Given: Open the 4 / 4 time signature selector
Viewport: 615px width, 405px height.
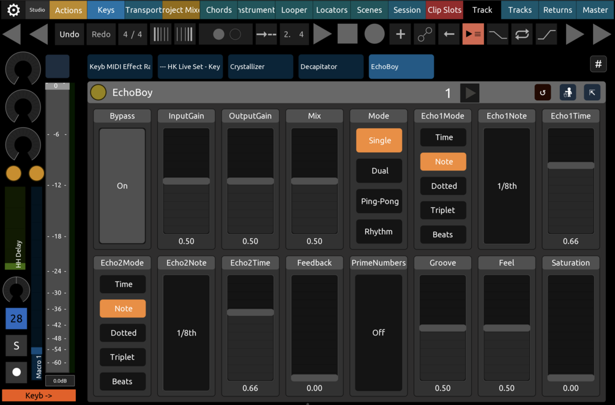Looking at the screenshot, I should (133, 34).
